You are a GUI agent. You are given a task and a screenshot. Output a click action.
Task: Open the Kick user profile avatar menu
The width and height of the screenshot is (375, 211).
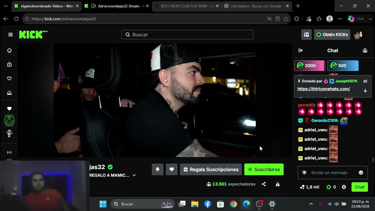coord(358,35)
